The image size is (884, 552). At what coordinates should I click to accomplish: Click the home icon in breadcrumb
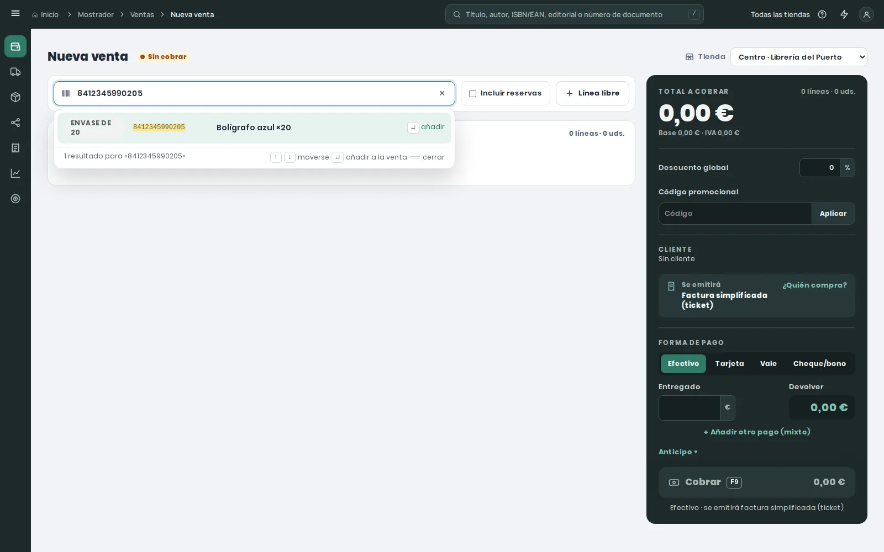35,15
